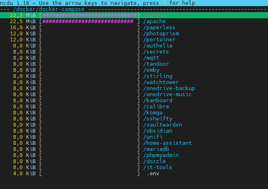
Task: Open the /paperless folder
Action: pyautogui.click(x=159, y=28)
